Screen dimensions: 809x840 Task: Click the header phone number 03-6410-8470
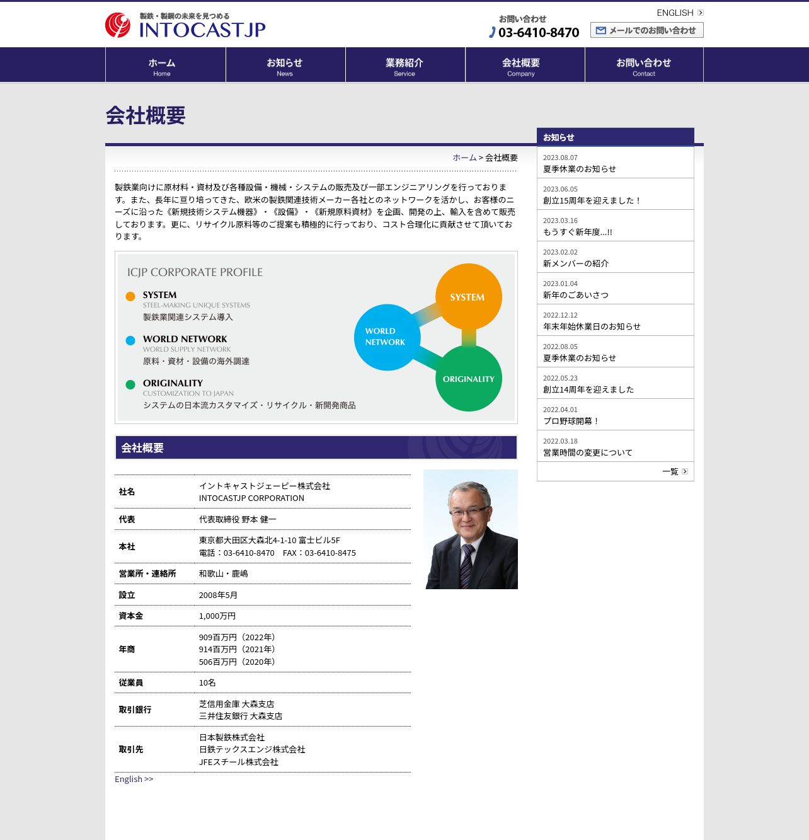(x=539, y=32)
